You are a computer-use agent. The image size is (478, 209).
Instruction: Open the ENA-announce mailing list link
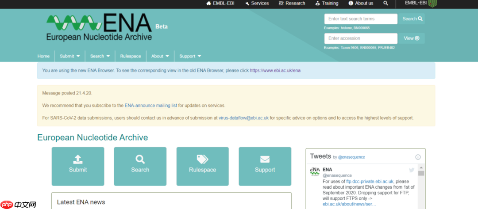tap(151, 106)
